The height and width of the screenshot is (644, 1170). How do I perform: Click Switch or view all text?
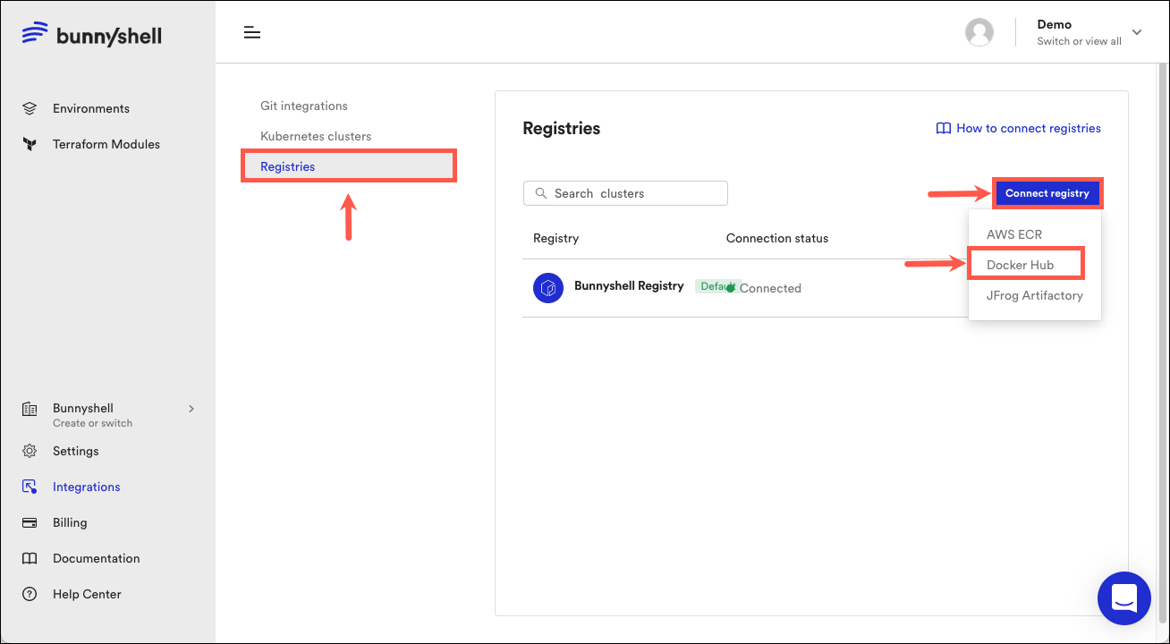point(1079,41)
